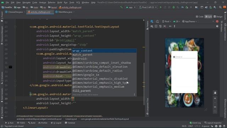Switch to Design view mode

pyautogui.click(x=218, y=17)
